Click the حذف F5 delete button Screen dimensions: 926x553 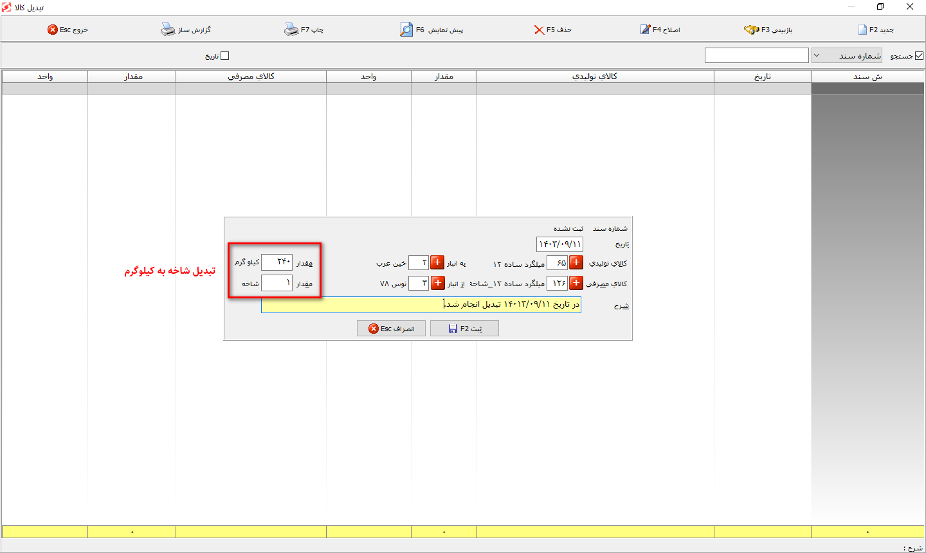(x=552, y=30)
